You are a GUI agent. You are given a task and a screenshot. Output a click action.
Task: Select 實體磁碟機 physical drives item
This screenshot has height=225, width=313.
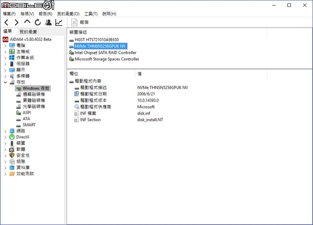[34, 100]
